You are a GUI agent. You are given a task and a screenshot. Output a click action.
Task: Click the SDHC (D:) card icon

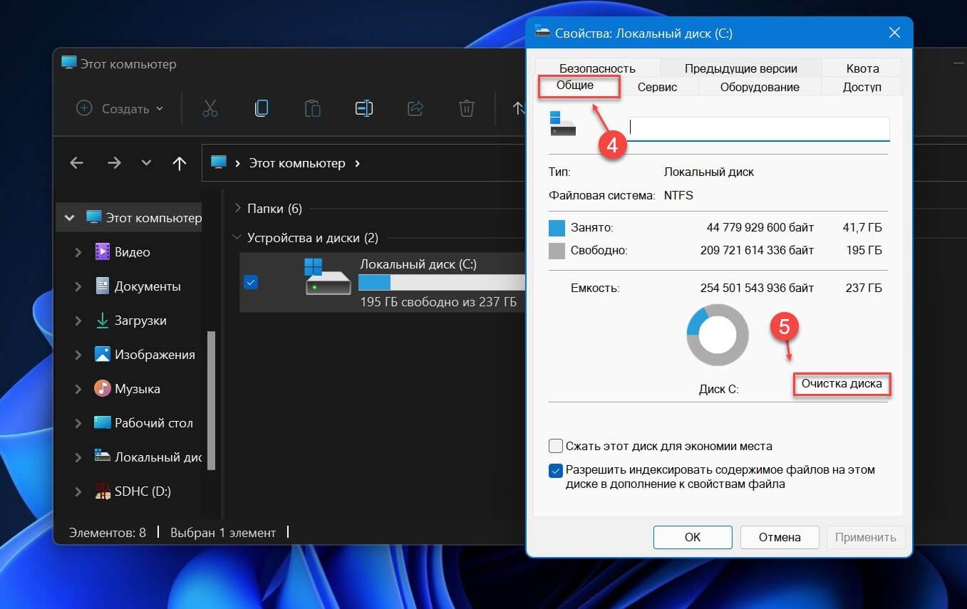pos(103,491)
